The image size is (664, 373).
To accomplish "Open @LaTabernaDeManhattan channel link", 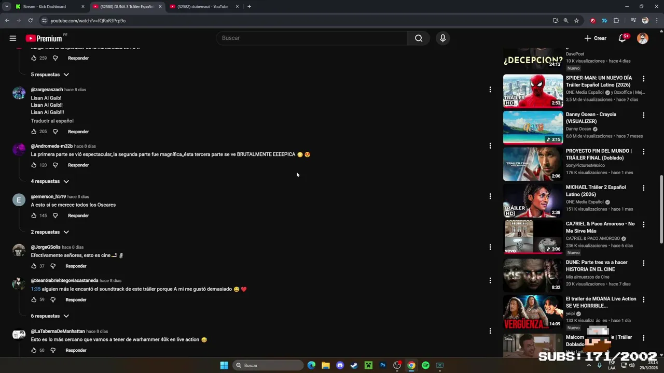I will (x=58, y=332).
